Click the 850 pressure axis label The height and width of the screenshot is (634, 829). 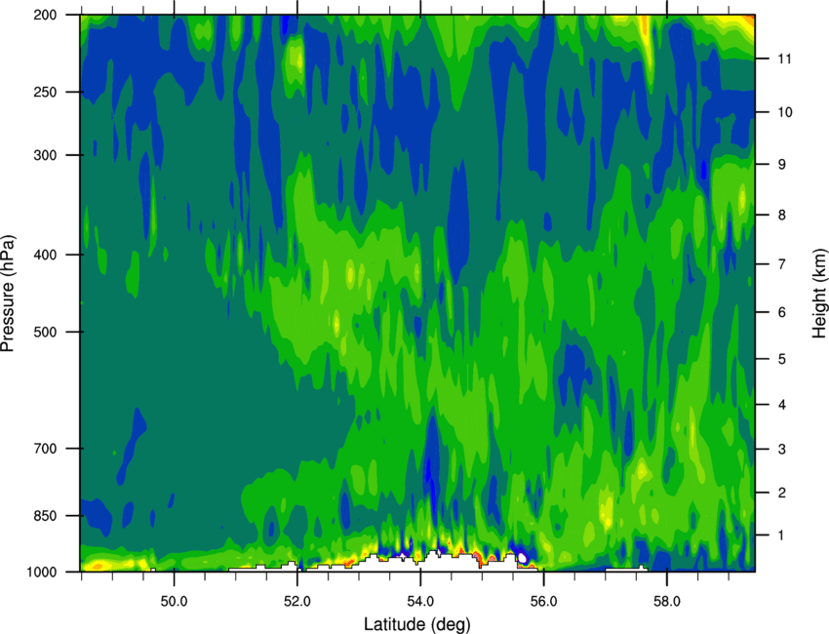click(45, 516)
